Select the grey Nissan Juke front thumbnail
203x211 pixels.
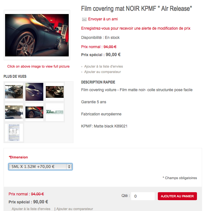[x=14, y=92]
